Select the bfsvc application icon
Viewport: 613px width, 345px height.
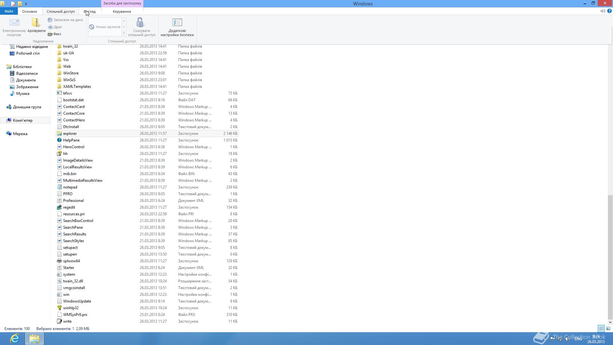coord(59,93)
